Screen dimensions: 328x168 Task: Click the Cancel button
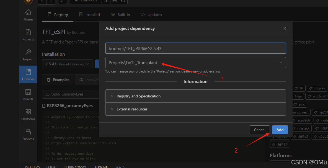pyautogui.click(x=260, y=130)
